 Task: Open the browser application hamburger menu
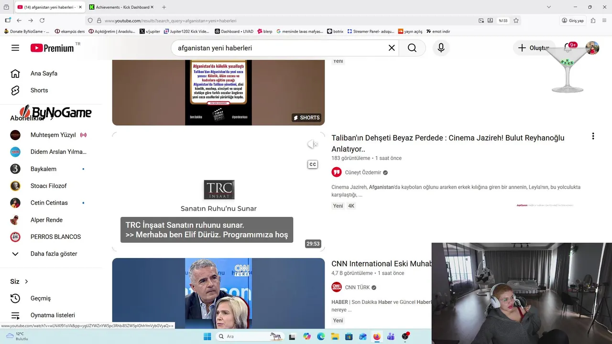604,21
